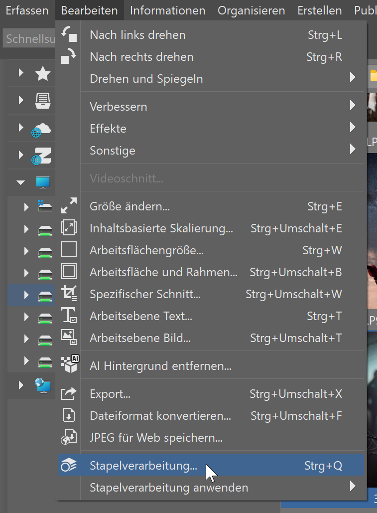Click the rotate right arrow icon
The image size is (377, 513).
(x=68, y=56)
